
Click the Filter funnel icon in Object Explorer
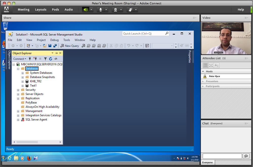45,59
